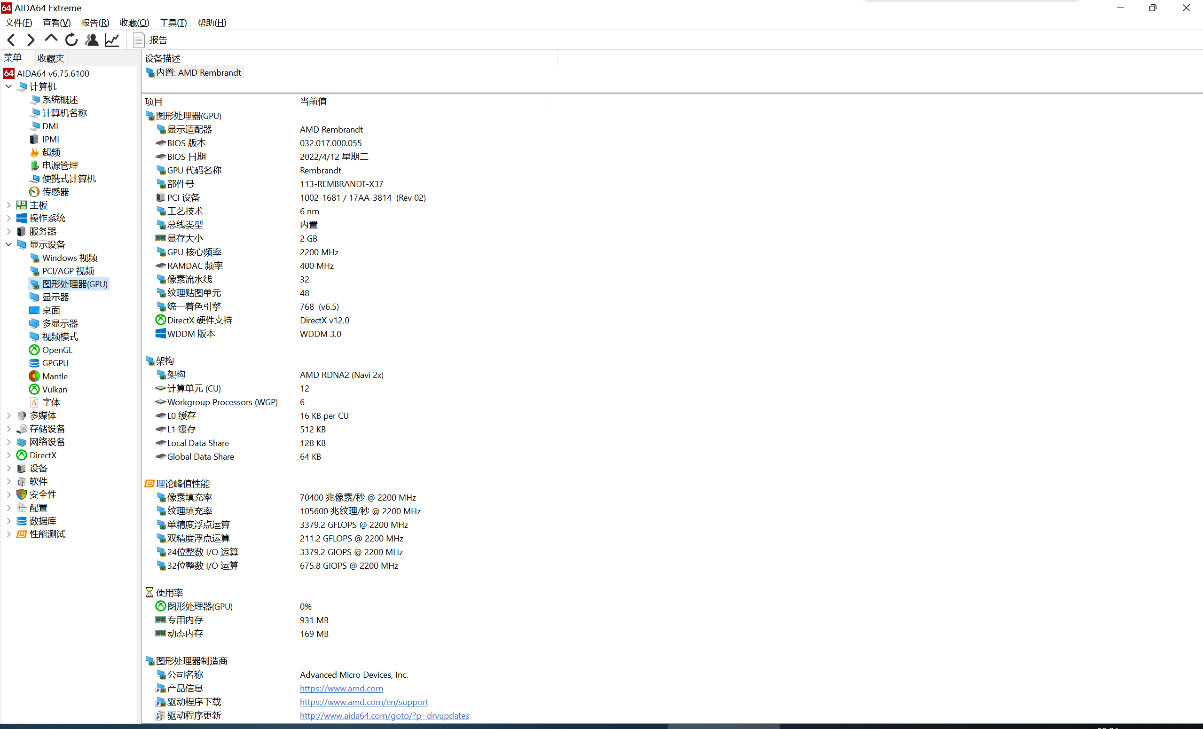Select 系统概述 in the tree

coord(60,100)
